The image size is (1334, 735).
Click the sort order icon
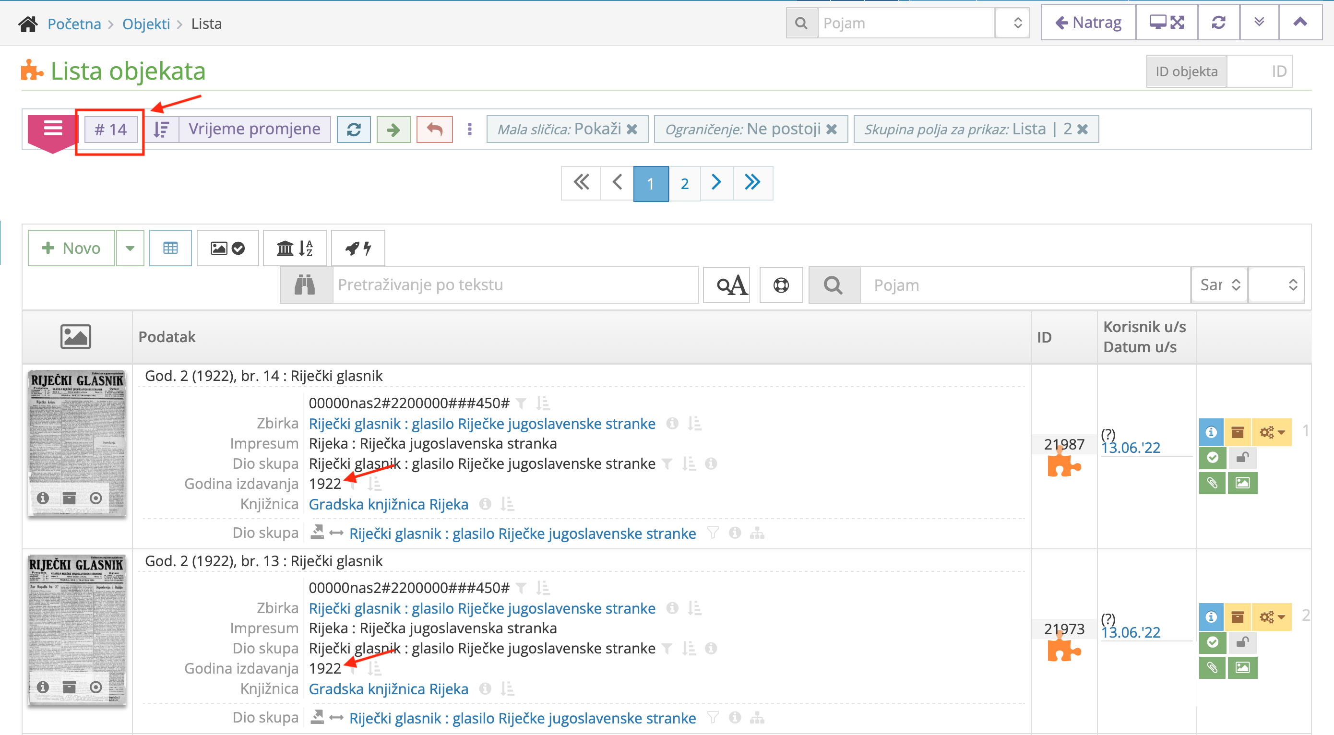[x=162, y=130]
